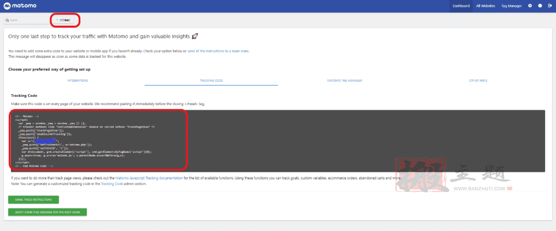Image resolution: width=556 pixels, height=231 pixels.
Task: Click the '<!-- Matomo -->' comment line
Action: [x=27, y=116]
